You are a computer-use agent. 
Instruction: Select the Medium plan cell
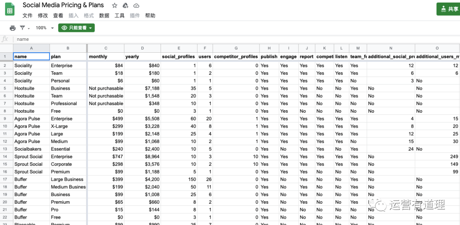pos(68,141)
